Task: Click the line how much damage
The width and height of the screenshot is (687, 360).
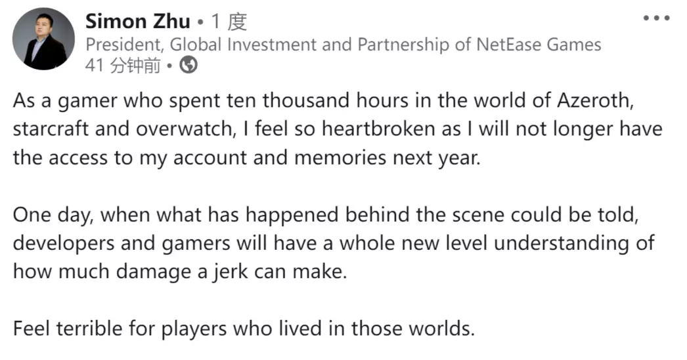Action: pos(180,272)
